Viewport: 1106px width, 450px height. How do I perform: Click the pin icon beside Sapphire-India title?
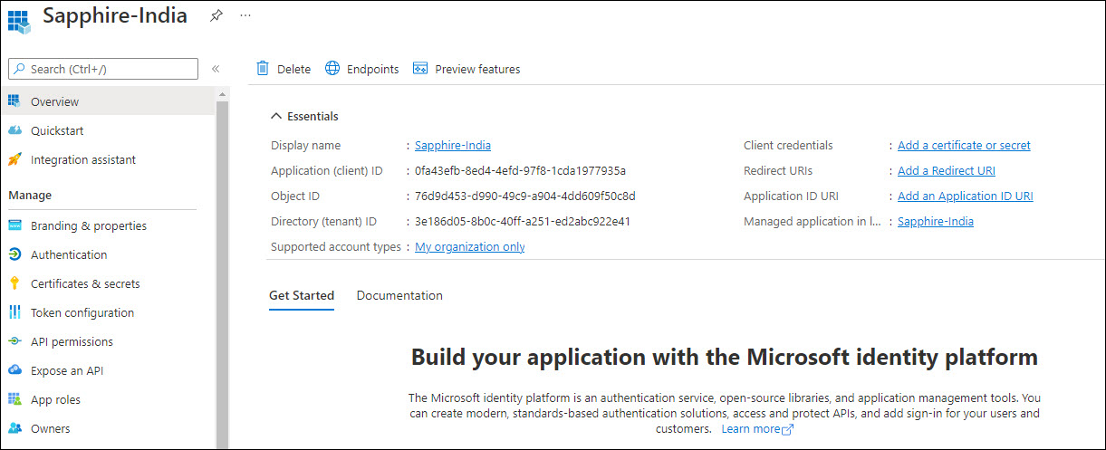coord(216,15)
